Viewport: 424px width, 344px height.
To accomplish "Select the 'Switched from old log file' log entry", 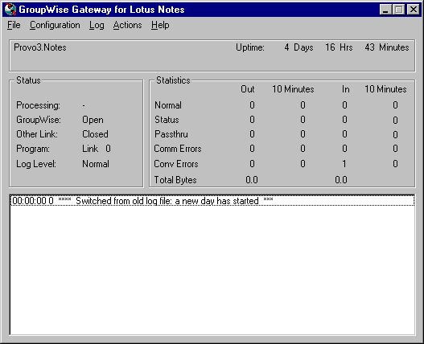I will pyautogui.click(x=212, y=201).
